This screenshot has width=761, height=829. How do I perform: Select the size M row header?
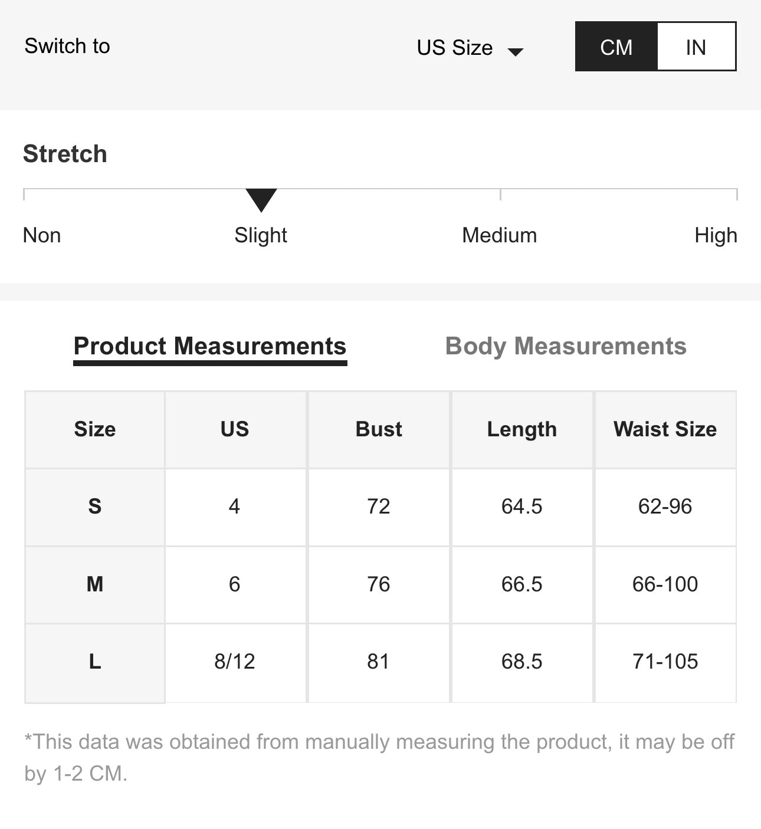95,584
